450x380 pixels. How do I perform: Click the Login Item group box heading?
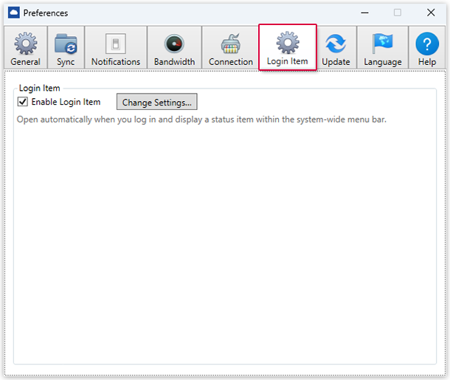(x=39, y=88)
